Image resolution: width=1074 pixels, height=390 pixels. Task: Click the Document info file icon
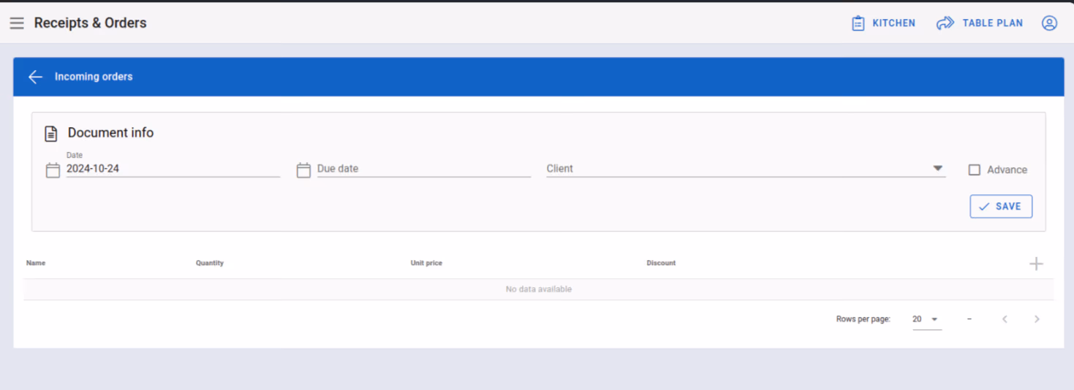pyautogui.click(x=50, y=134)
